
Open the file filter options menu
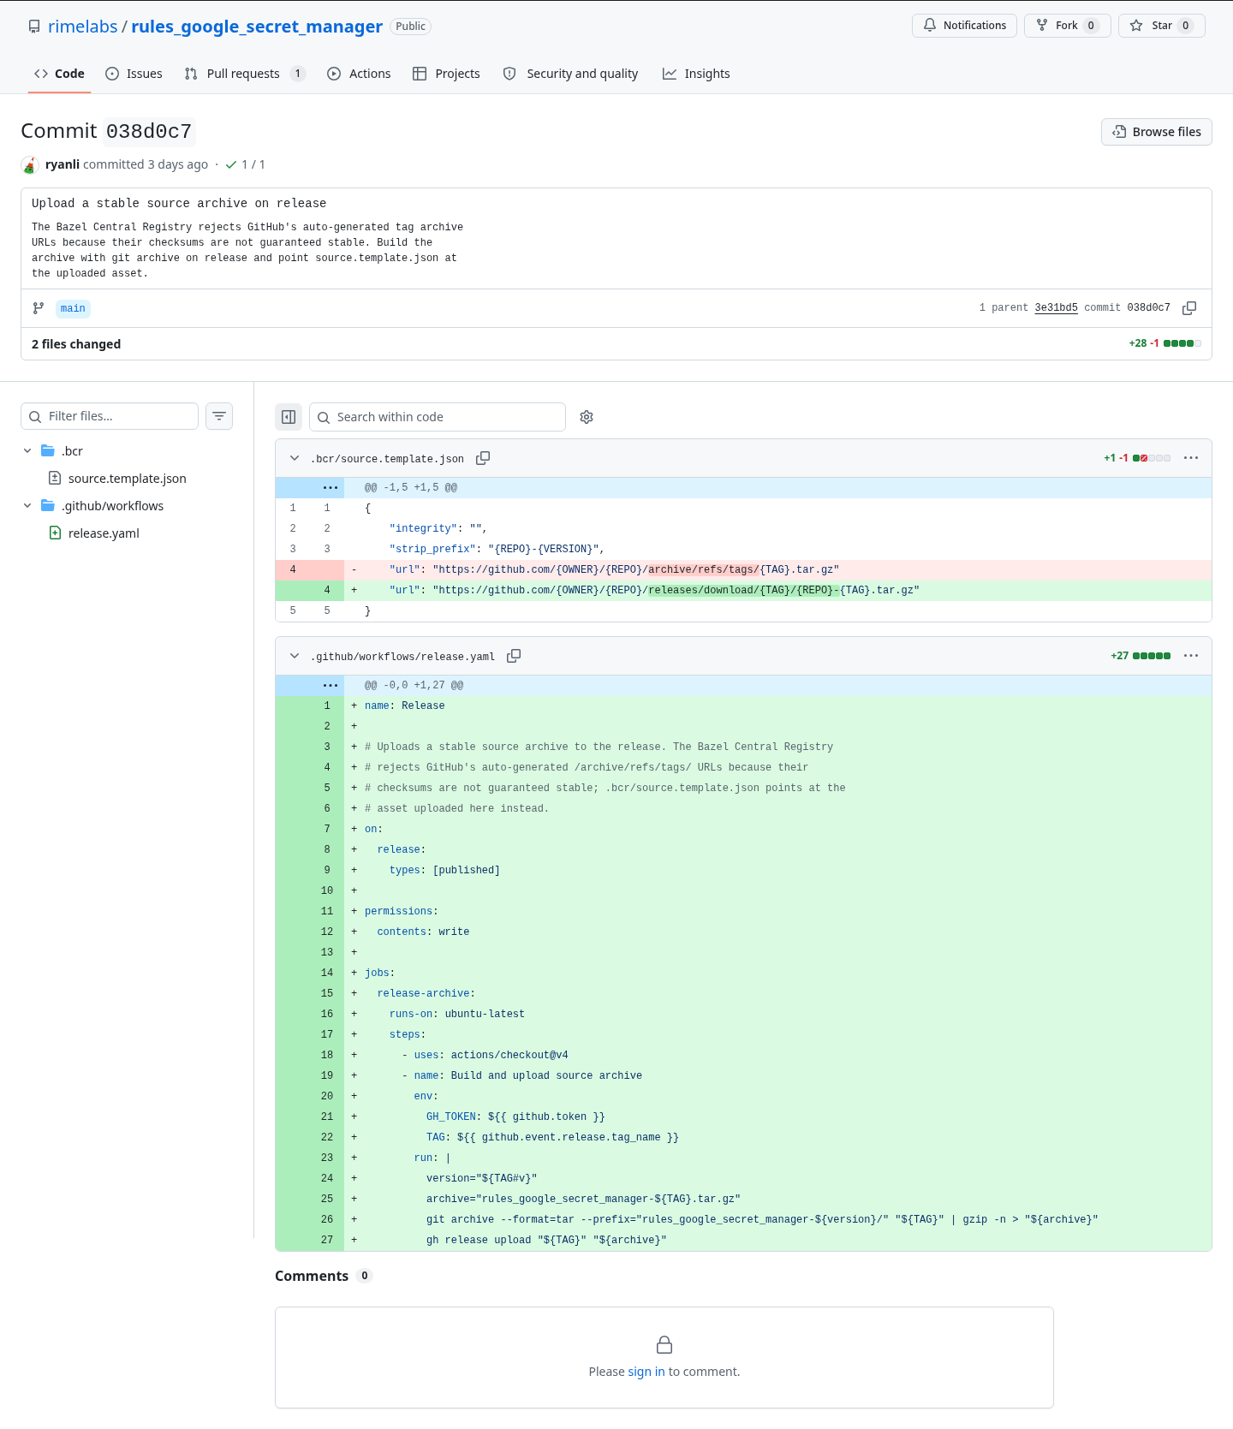point(219,416)
